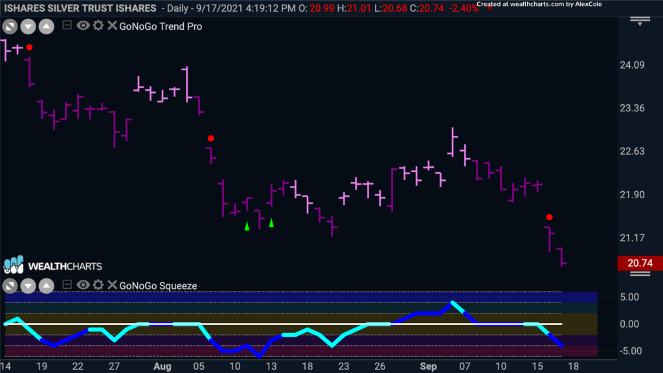Click the green arrow below August 11 bar
The width and height of the screenshot is (663, 373).
point(247,226)
